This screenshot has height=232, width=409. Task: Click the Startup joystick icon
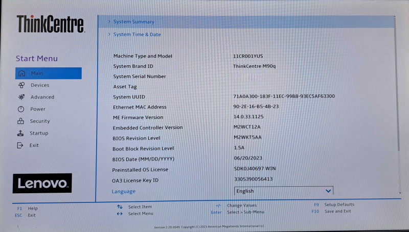click(x=20, y=133)
